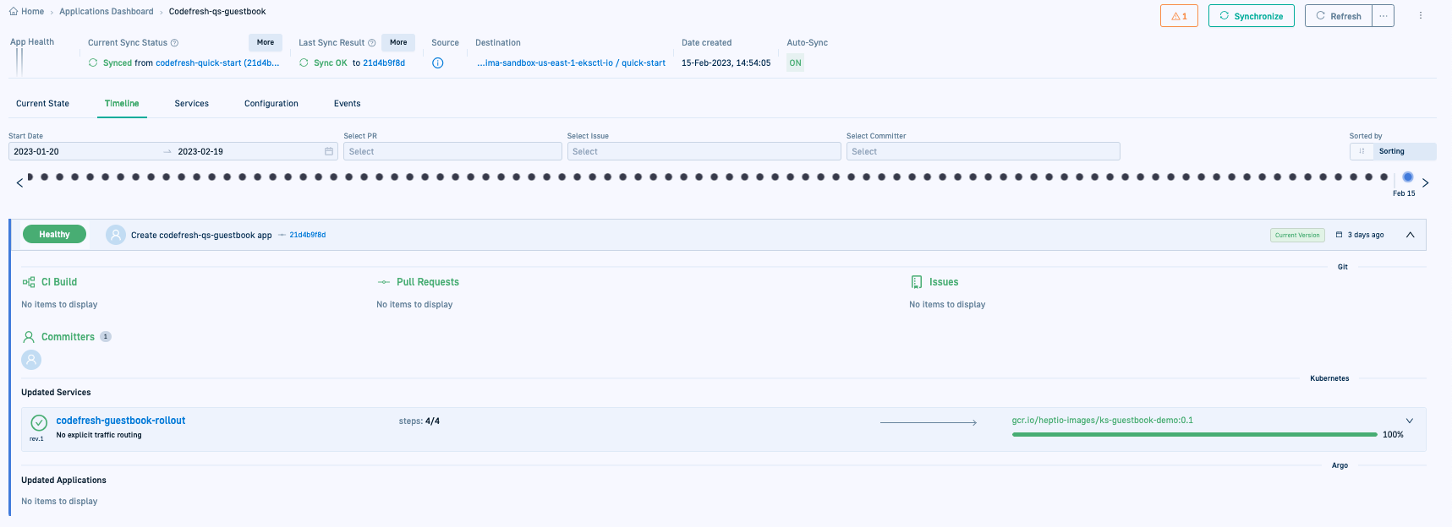Viewport: 1452px width, 527px height.
Task: Open the codefresh-guestbook-rollout link
Action: (120, 421)
